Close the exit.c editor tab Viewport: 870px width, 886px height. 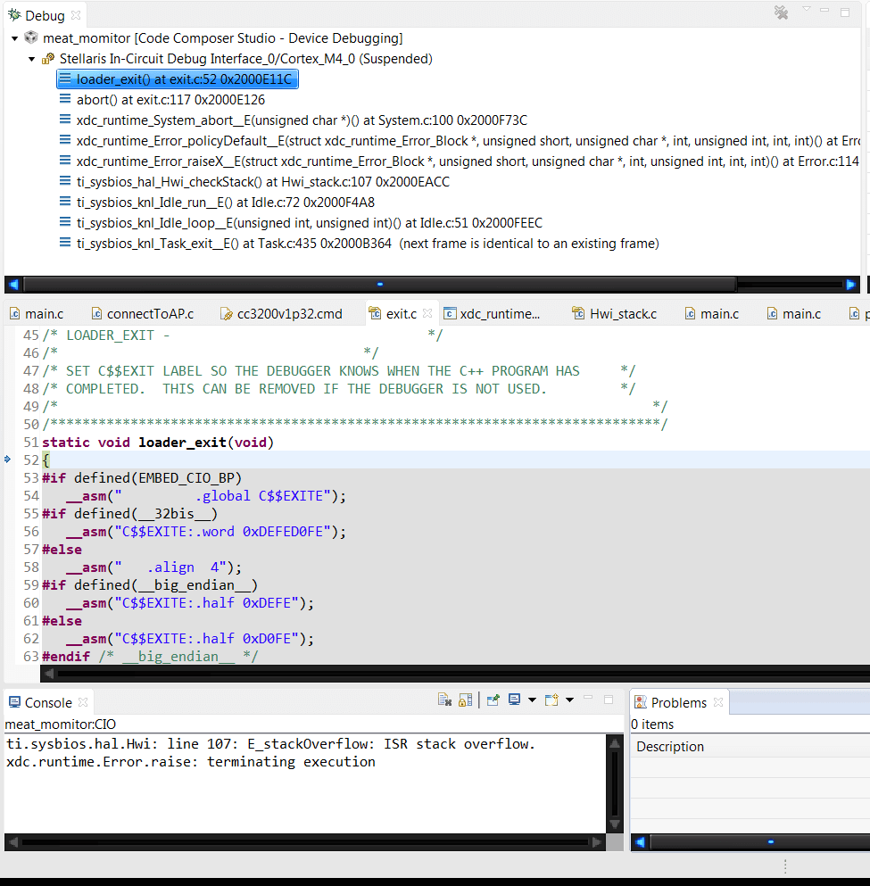(x=427, y=313)
